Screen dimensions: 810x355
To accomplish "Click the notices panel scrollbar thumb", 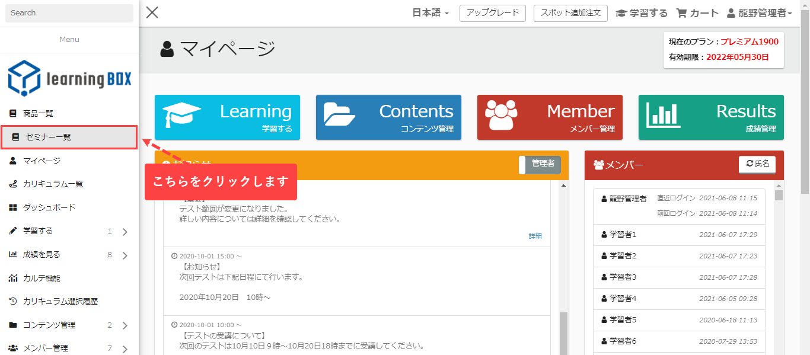I will point(563,332).
